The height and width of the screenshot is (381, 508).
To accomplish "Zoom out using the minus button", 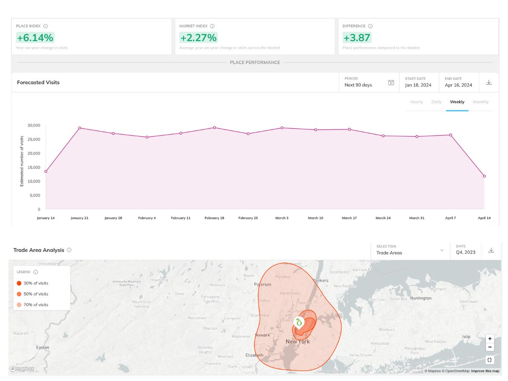I will click(489, 347).
